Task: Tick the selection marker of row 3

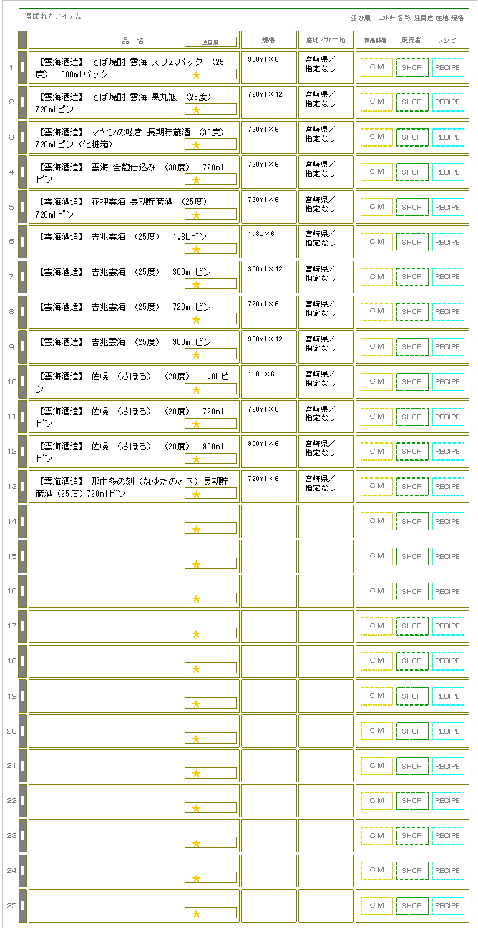Action: coord(22,137)
